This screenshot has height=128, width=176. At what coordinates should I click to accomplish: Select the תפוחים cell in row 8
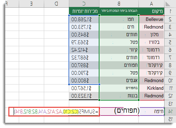pos(119,65)
